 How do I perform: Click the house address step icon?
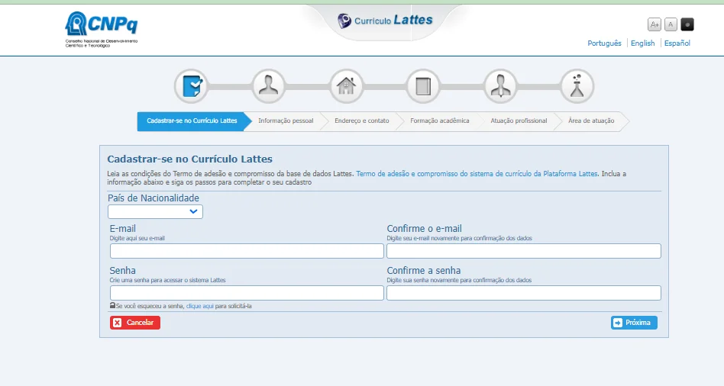(346, 85)
